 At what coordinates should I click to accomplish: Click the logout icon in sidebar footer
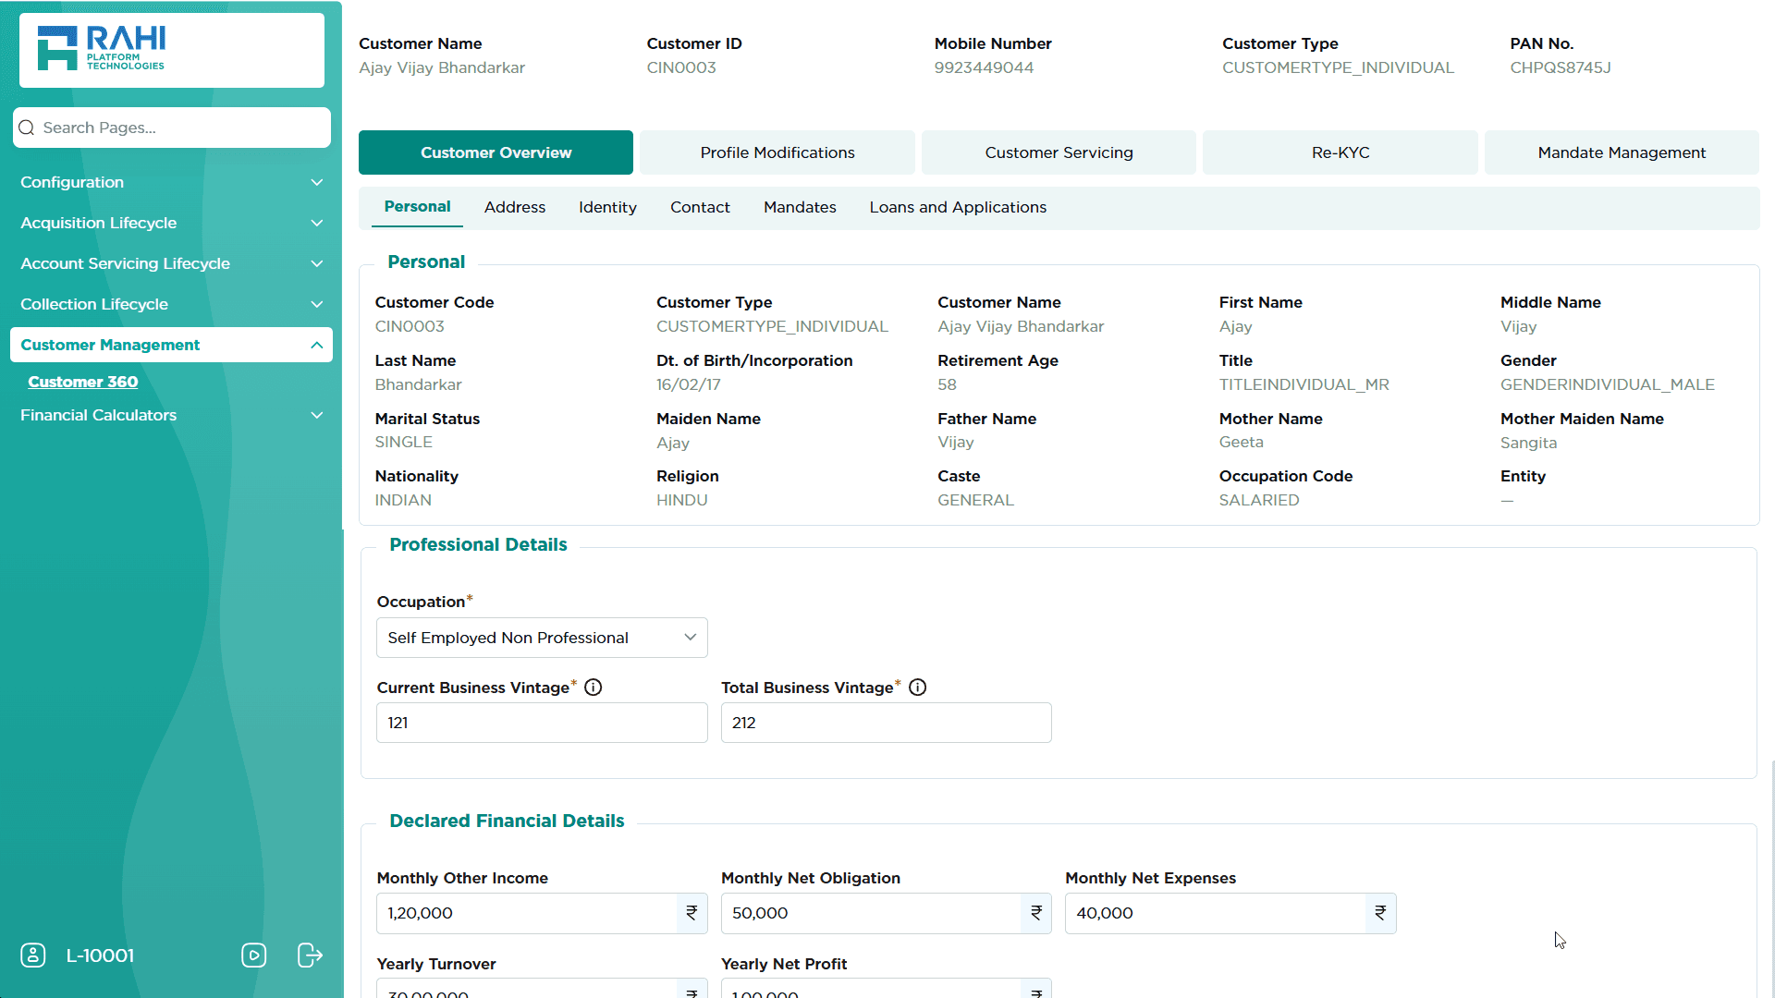(310, 955)
